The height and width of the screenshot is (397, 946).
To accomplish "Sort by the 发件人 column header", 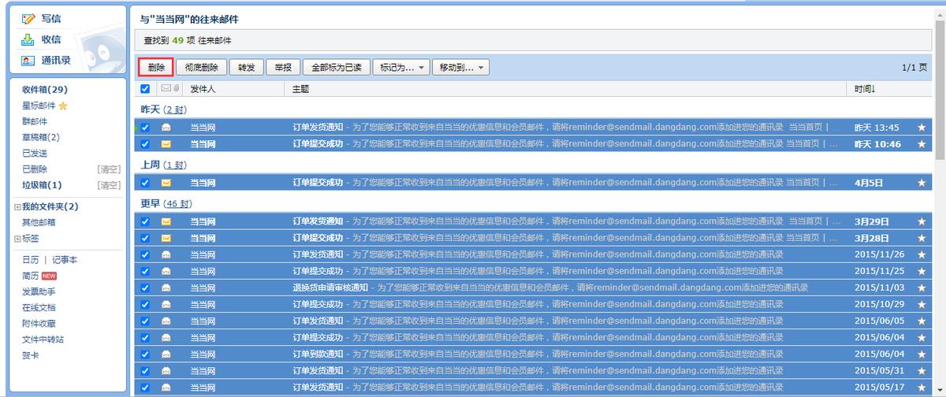I will [x=203, y=89].
